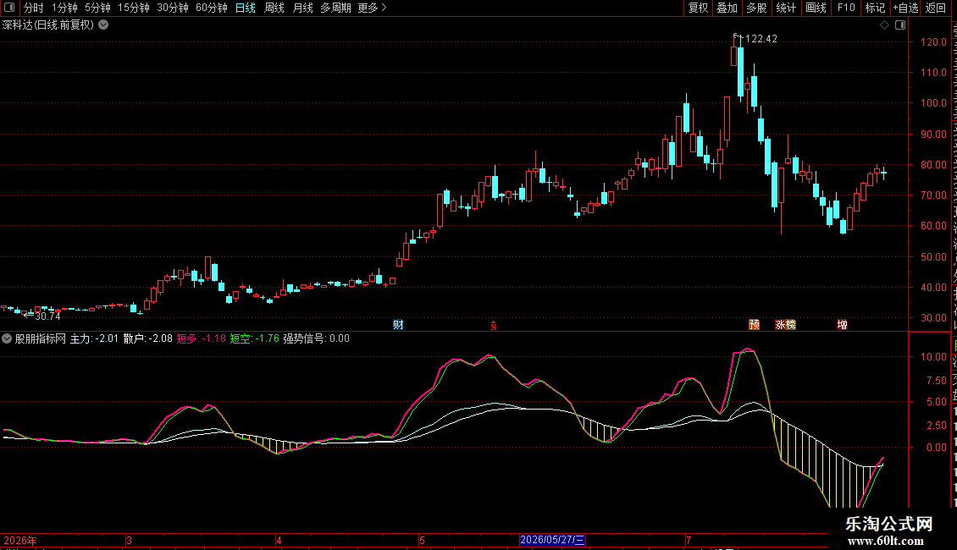Select the 日线 daily period
This screenshot has height=550, width=957.
tap(246, 8)
